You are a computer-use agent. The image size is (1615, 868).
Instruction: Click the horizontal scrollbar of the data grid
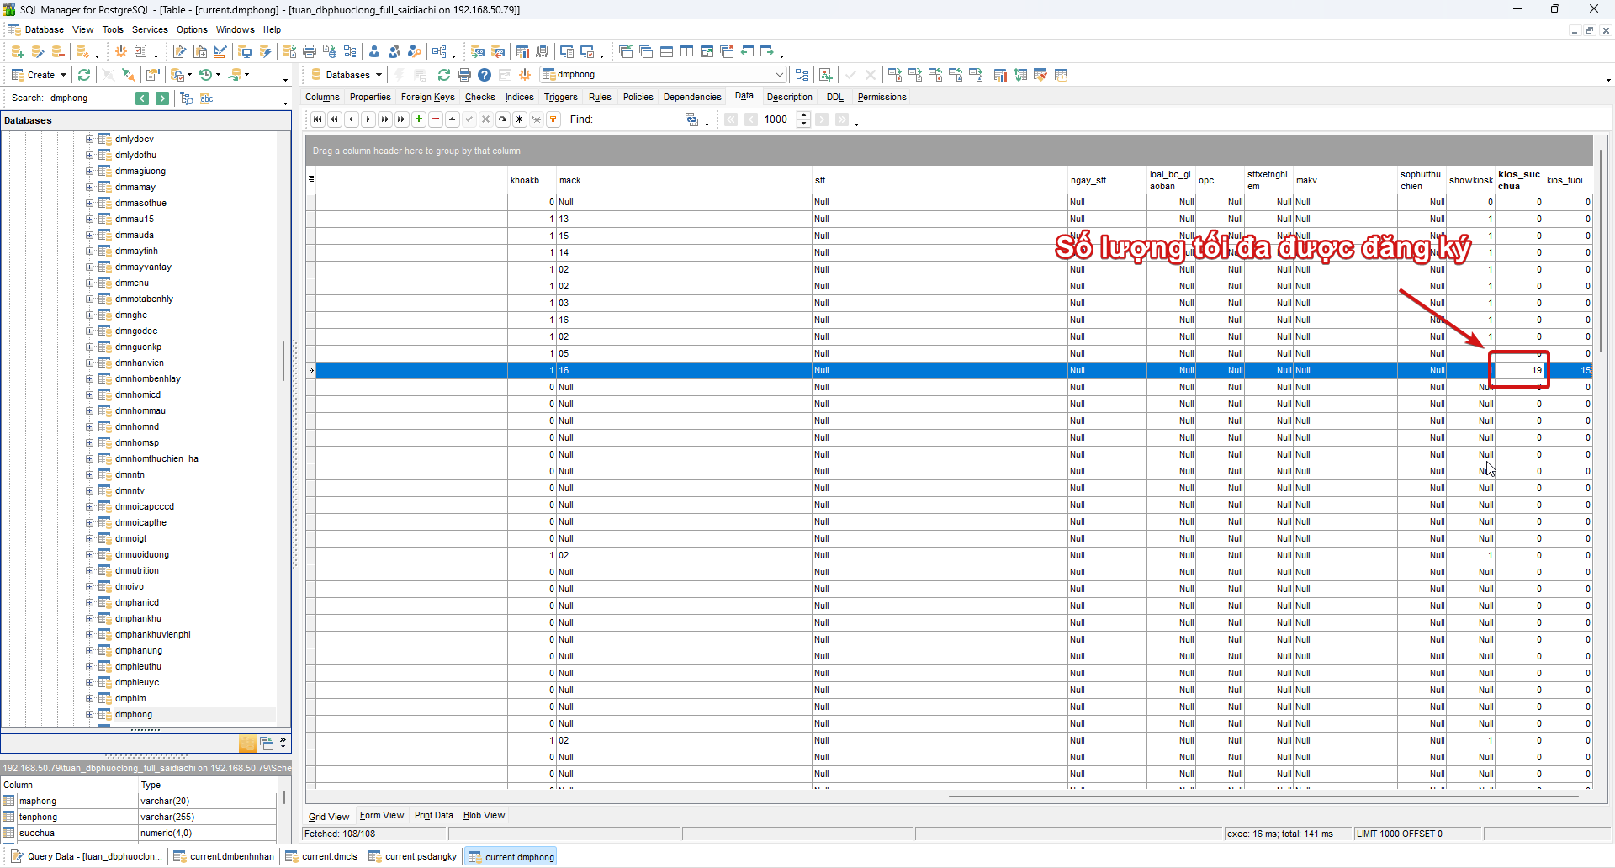click(x=1263, y=796)
